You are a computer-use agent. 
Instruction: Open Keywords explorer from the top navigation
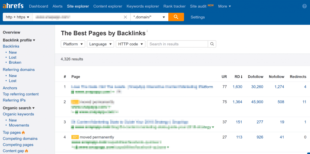click(x=143, y=6)
